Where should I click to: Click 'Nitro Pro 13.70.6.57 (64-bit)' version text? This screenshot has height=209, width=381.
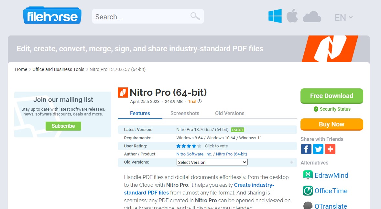(x=202, y=130)
